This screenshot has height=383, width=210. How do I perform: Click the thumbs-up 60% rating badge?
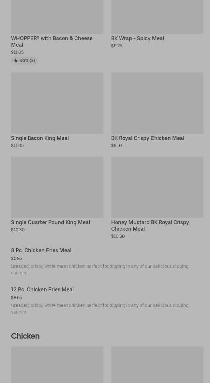pyautogui.click(x=24, y=61)
